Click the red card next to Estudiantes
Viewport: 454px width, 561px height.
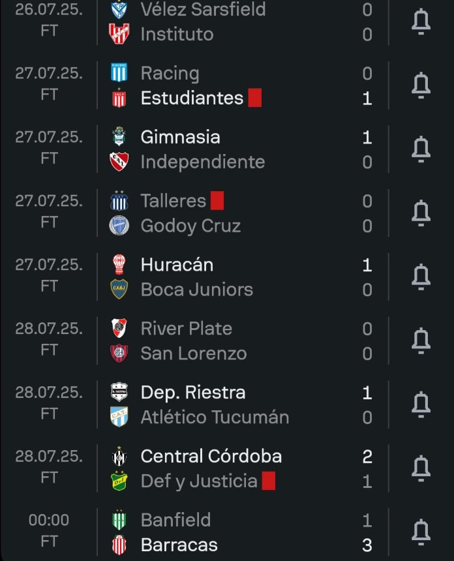(x=255, y=98)
